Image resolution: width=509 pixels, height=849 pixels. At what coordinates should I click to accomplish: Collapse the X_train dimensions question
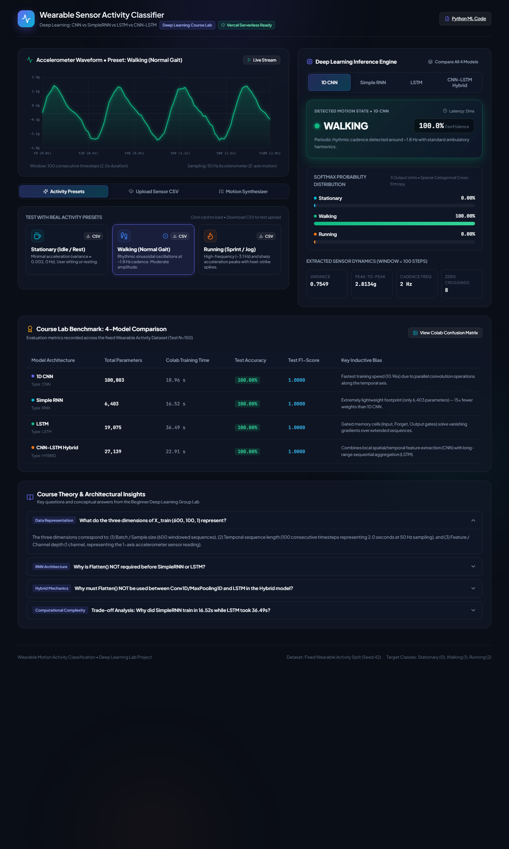255,520
